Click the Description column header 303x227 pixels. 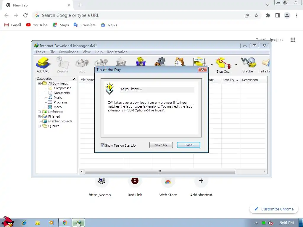pyautogui.click(x=254, y=80)
